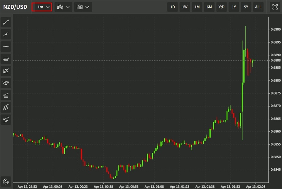Click the Apr 13, 00:38 time label
Image resolution: width=282 pixels, height=189 pixels.
pyautogui.click(x=103, y=187)
